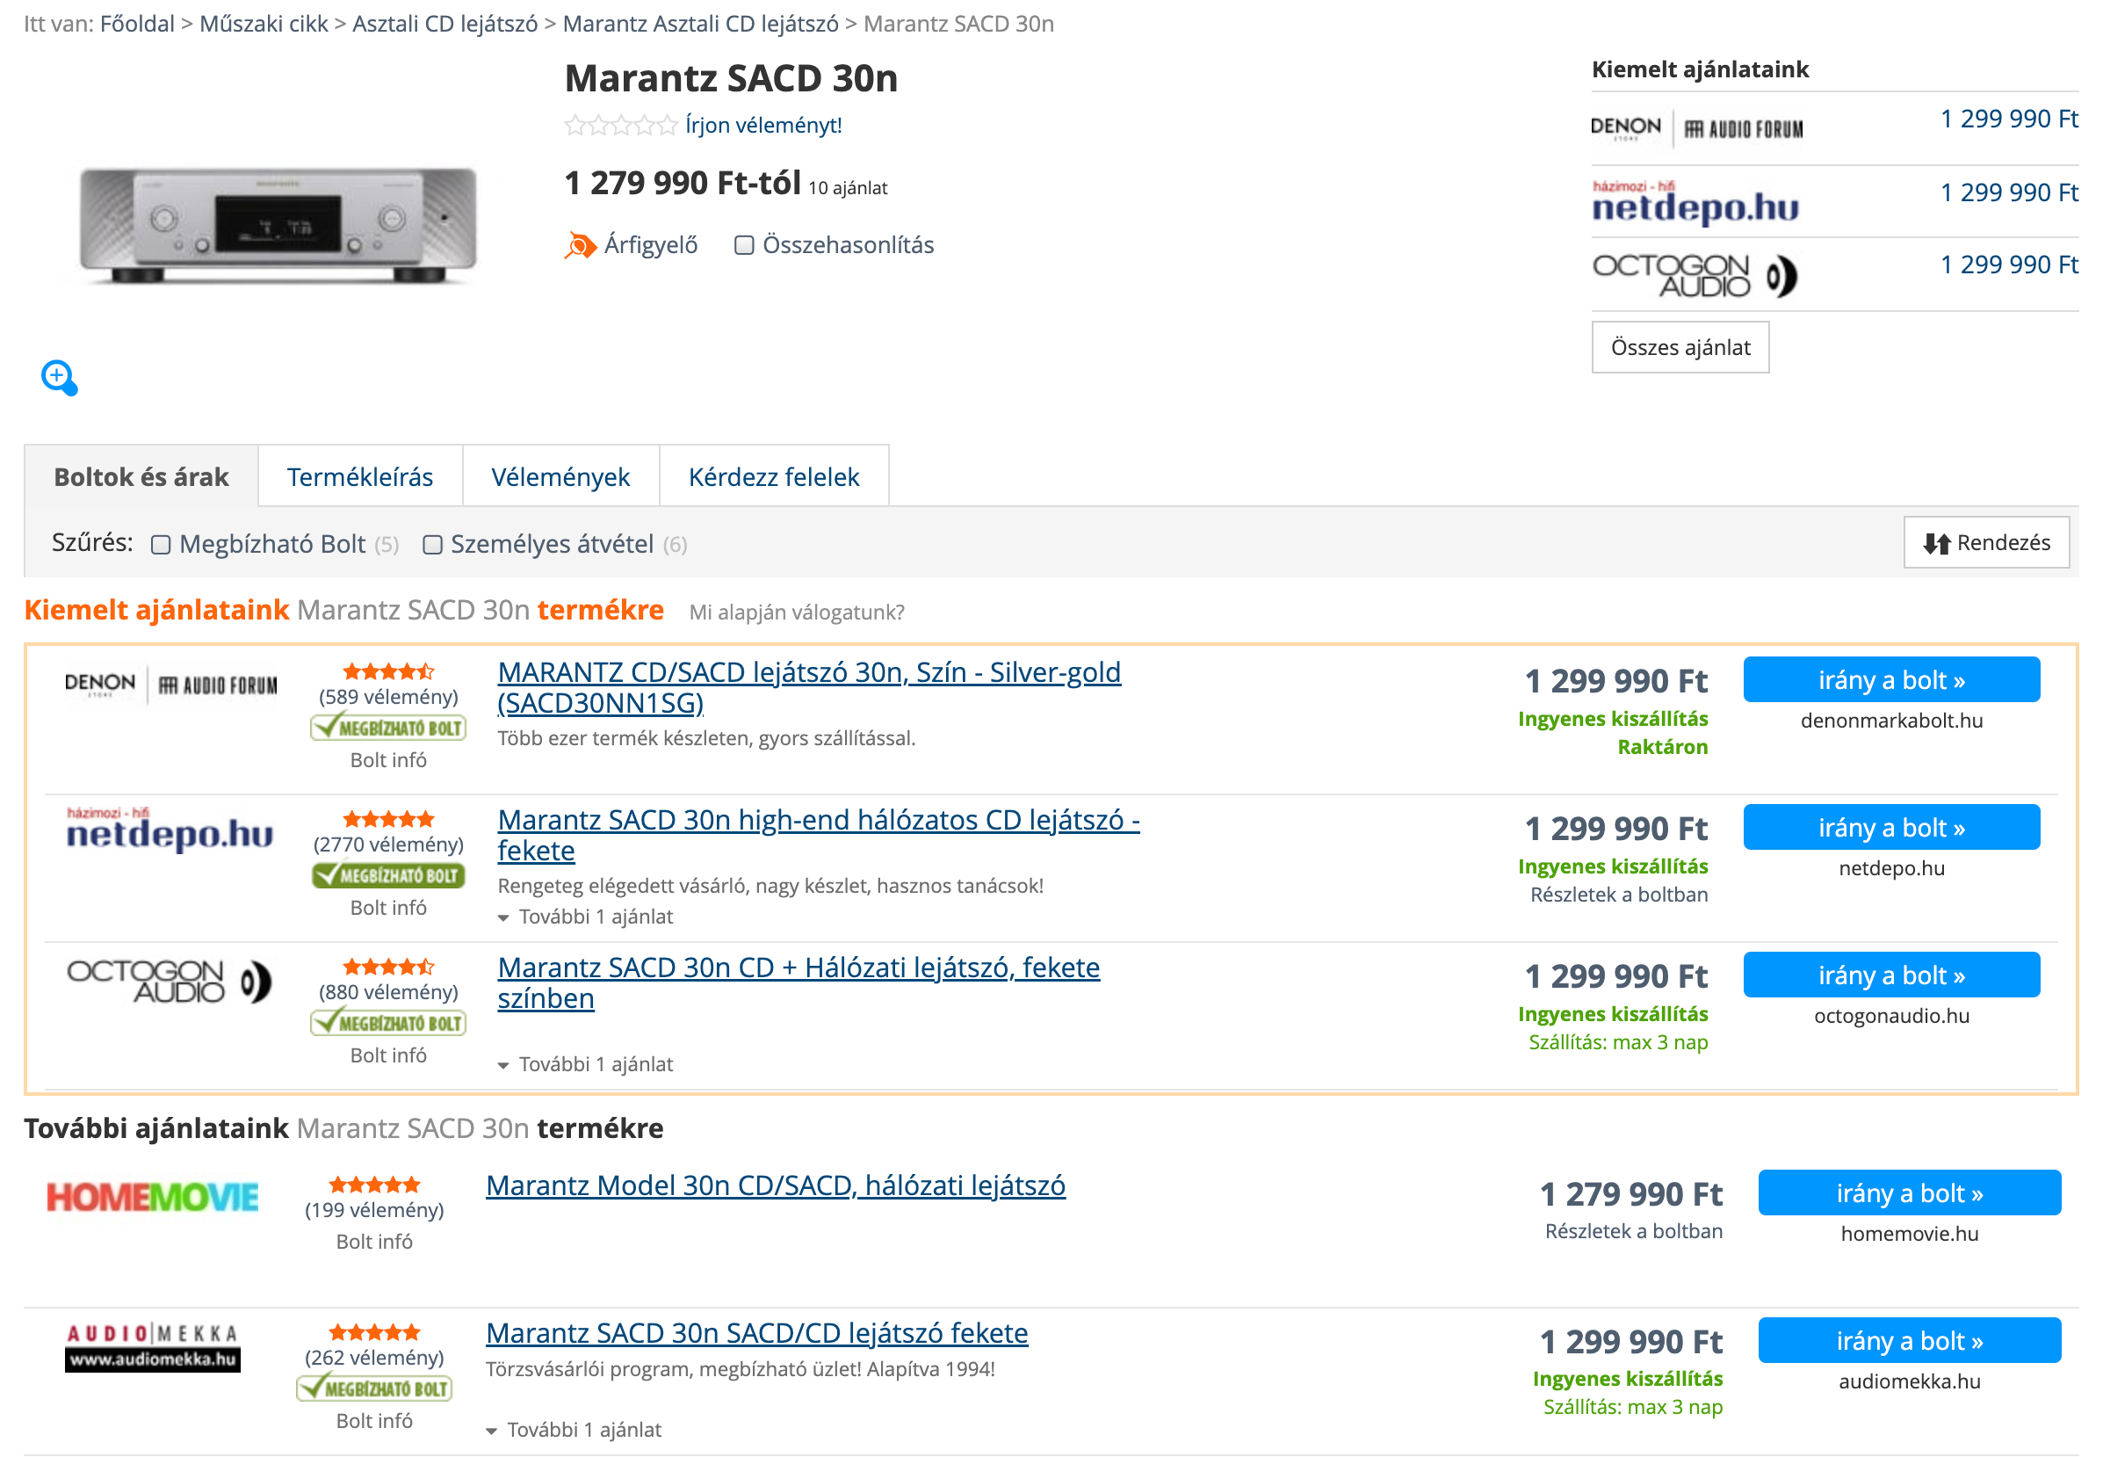
Task: Click the Octogon Audio logo in sidebar
Action: (x=1695, y=275)
